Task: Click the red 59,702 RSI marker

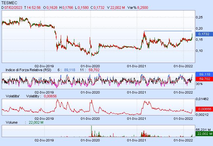Action: click(204, 79)
